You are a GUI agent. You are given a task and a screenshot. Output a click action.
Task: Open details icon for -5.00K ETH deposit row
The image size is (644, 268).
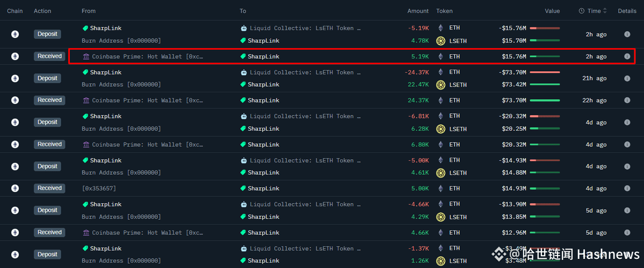627,166
